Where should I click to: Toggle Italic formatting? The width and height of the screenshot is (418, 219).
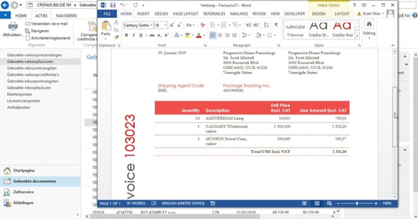[x=134, y=35]
